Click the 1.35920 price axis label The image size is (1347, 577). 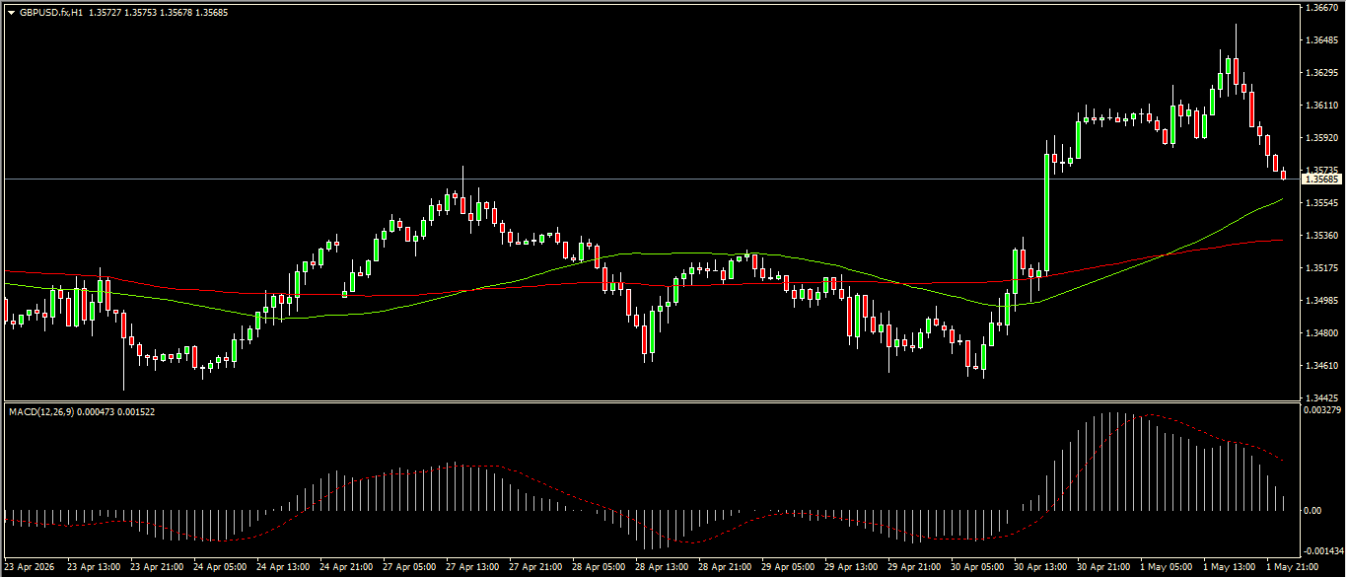pos(1320,137)
